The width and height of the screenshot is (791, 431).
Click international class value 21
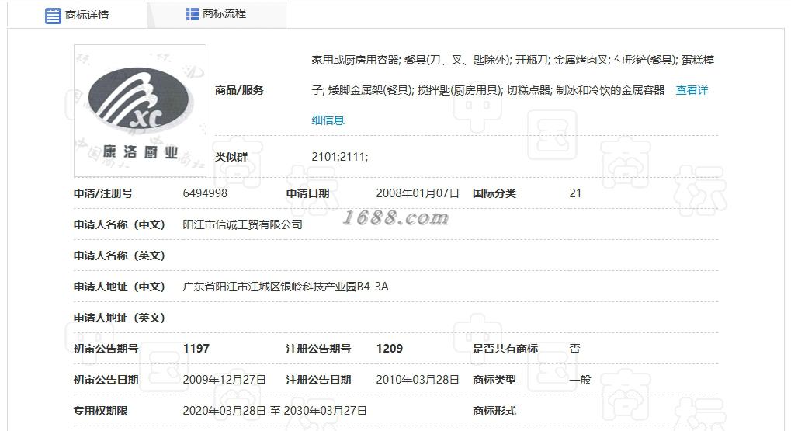(x=575, y=193)
